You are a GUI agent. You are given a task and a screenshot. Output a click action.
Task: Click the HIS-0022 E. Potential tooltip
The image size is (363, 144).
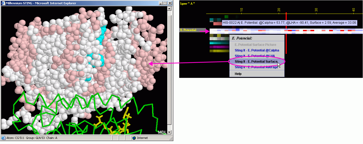point(289,23)
